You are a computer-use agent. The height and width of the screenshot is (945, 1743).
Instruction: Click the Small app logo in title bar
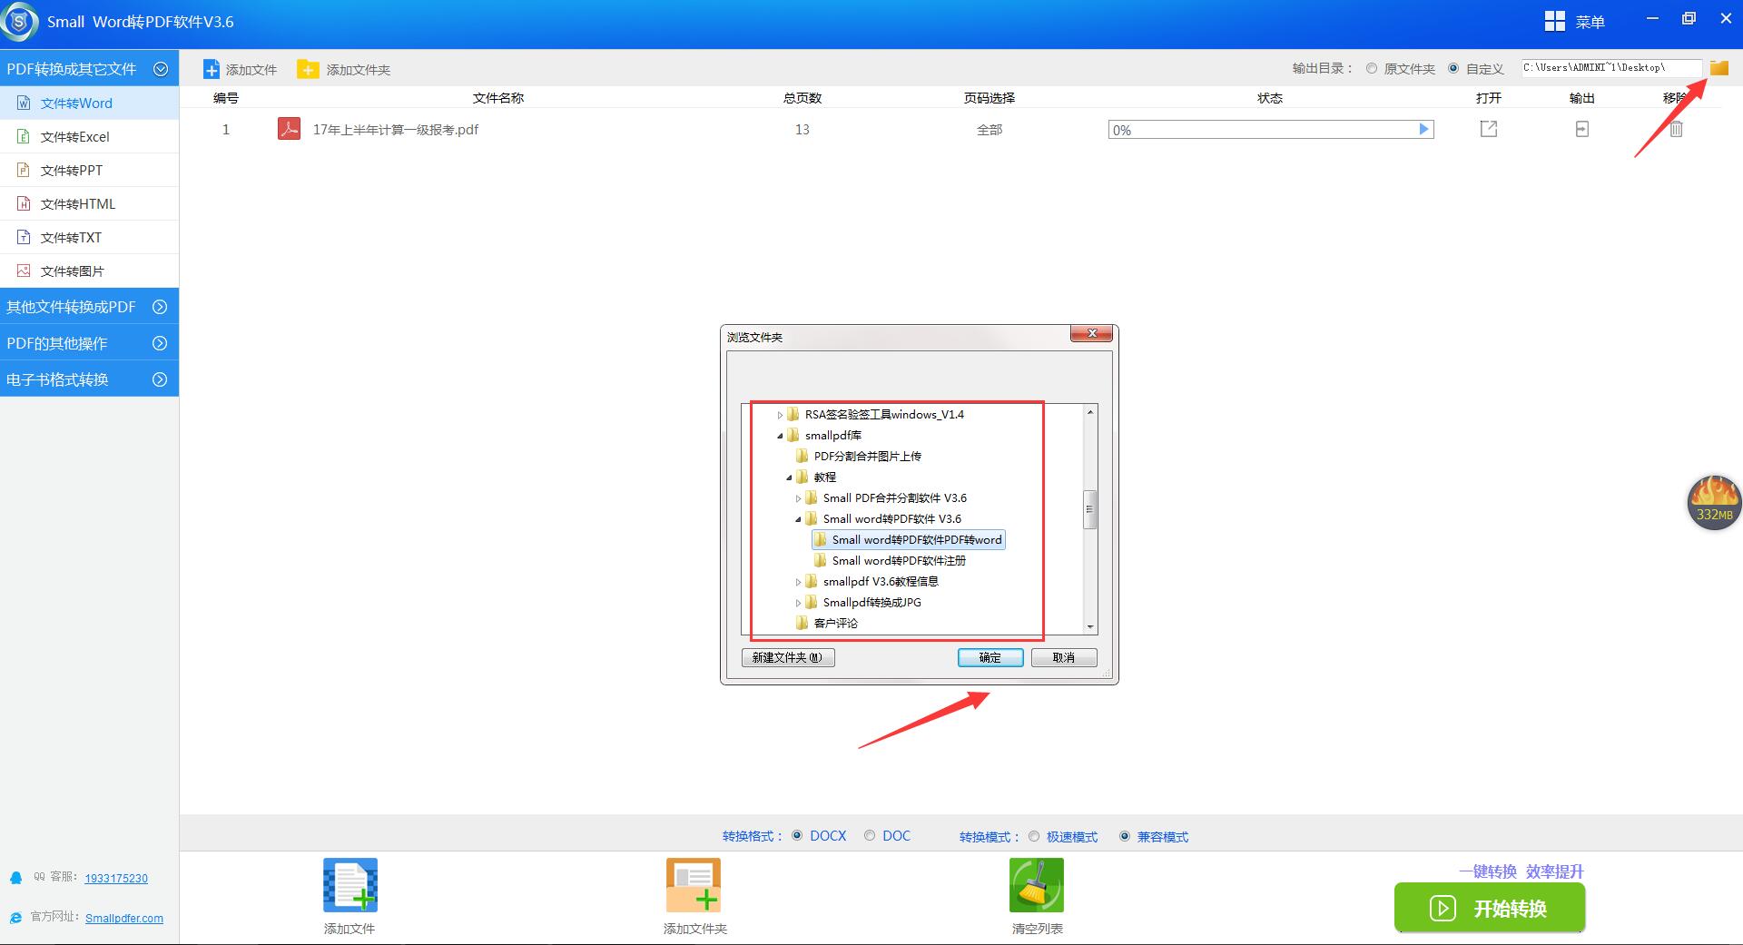pyautogui.click(x=19, y=22)
